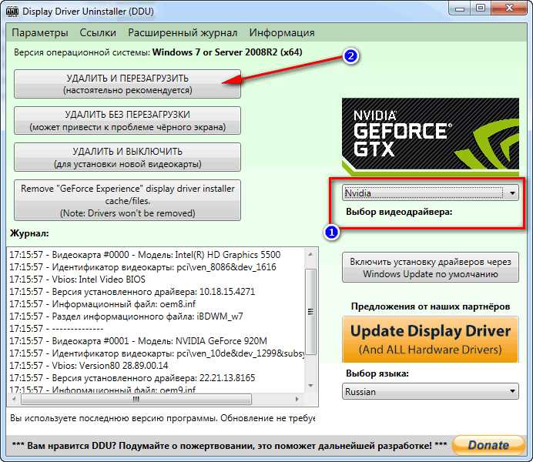This screenshot has width=533, height=462.
Task: Click the 'Выбор языка:' label
Action: click(377, 373)
